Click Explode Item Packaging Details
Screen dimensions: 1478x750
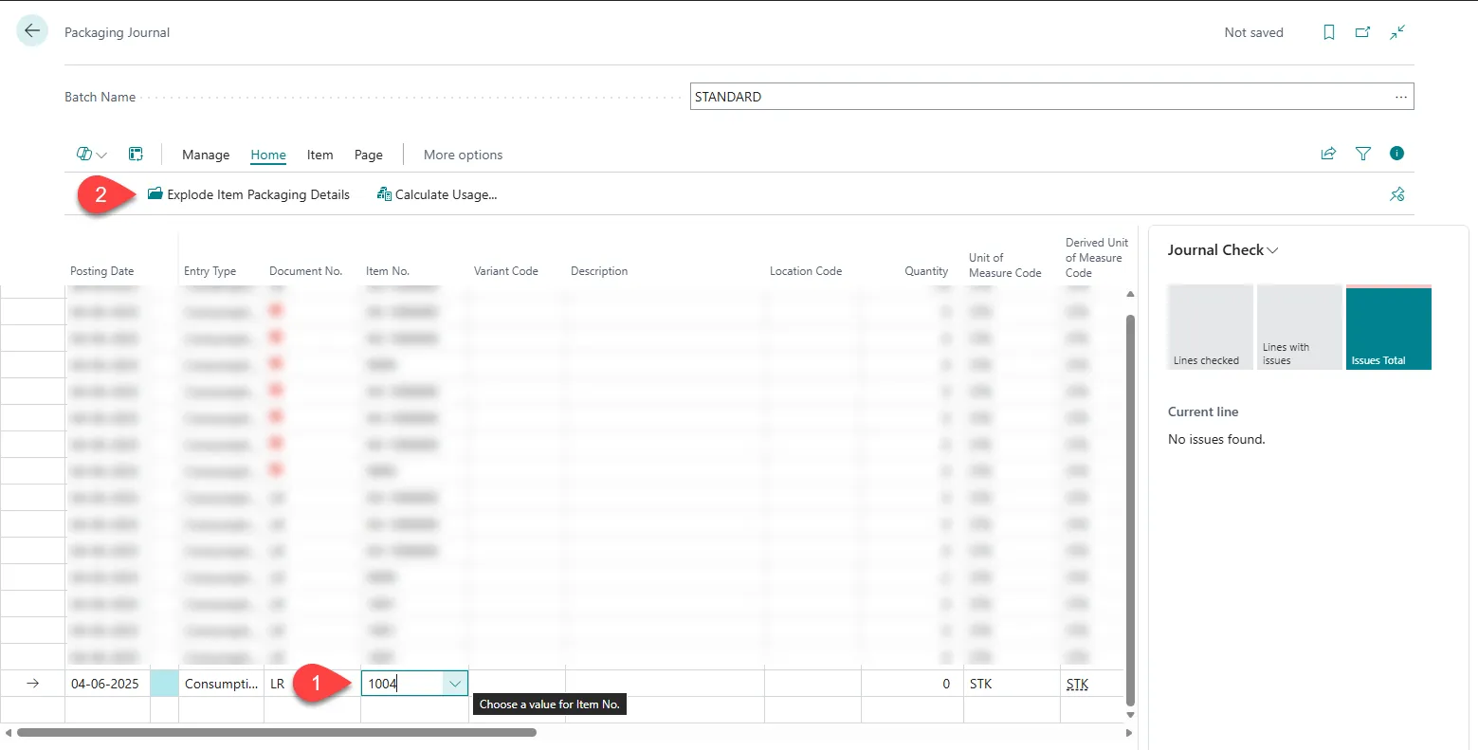[248, 194]
